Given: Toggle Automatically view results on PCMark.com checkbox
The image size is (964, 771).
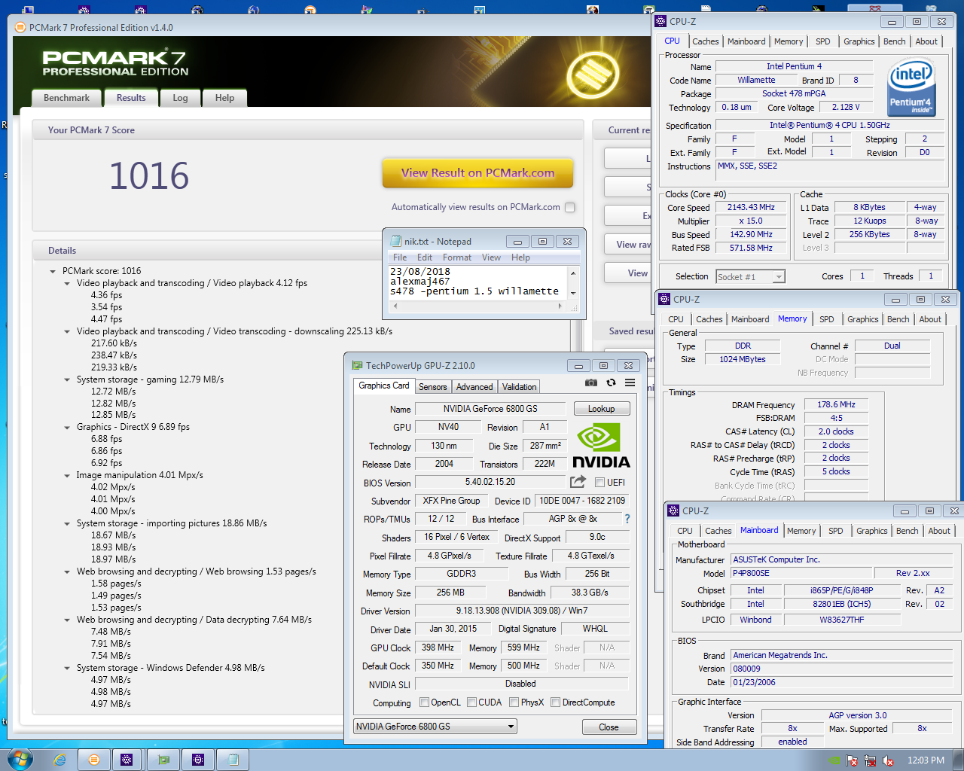Looking at the screenshot, I should 569,207.
